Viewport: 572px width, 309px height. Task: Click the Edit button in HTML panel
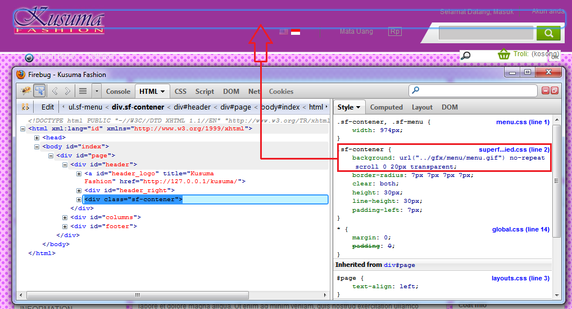47,107
